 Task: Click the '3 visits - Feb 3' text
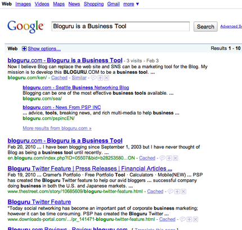[142, 61]
